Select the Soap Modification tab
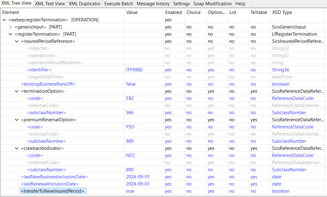 212,4
